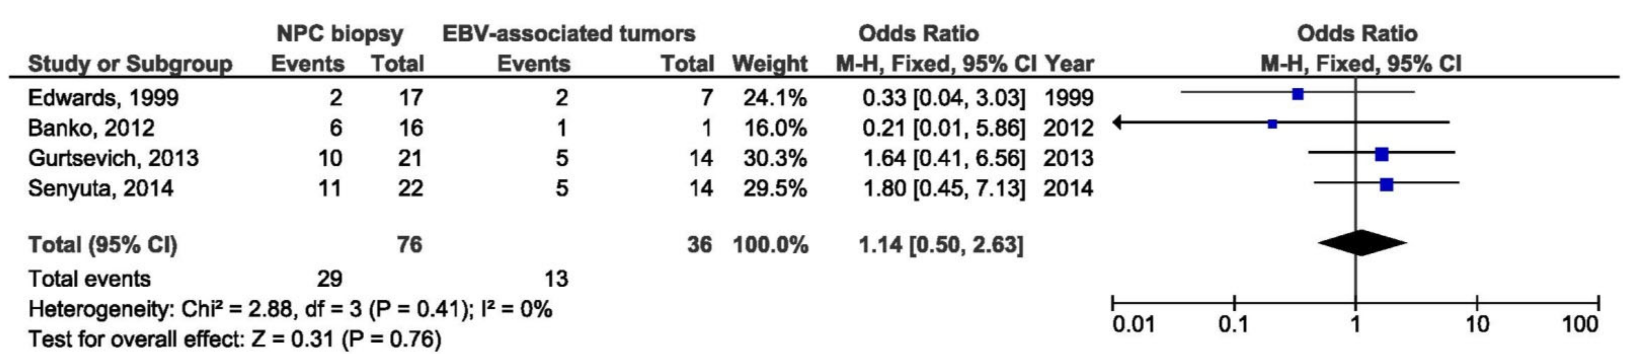
Task: Select the "Study or Subgroup" column header
Action: pyautogui.click(x=130, y=64)
